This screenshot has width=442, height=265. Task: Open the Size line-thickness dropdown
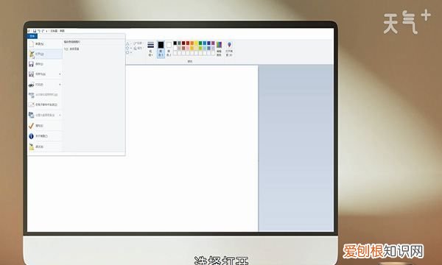tap(151, 49)
